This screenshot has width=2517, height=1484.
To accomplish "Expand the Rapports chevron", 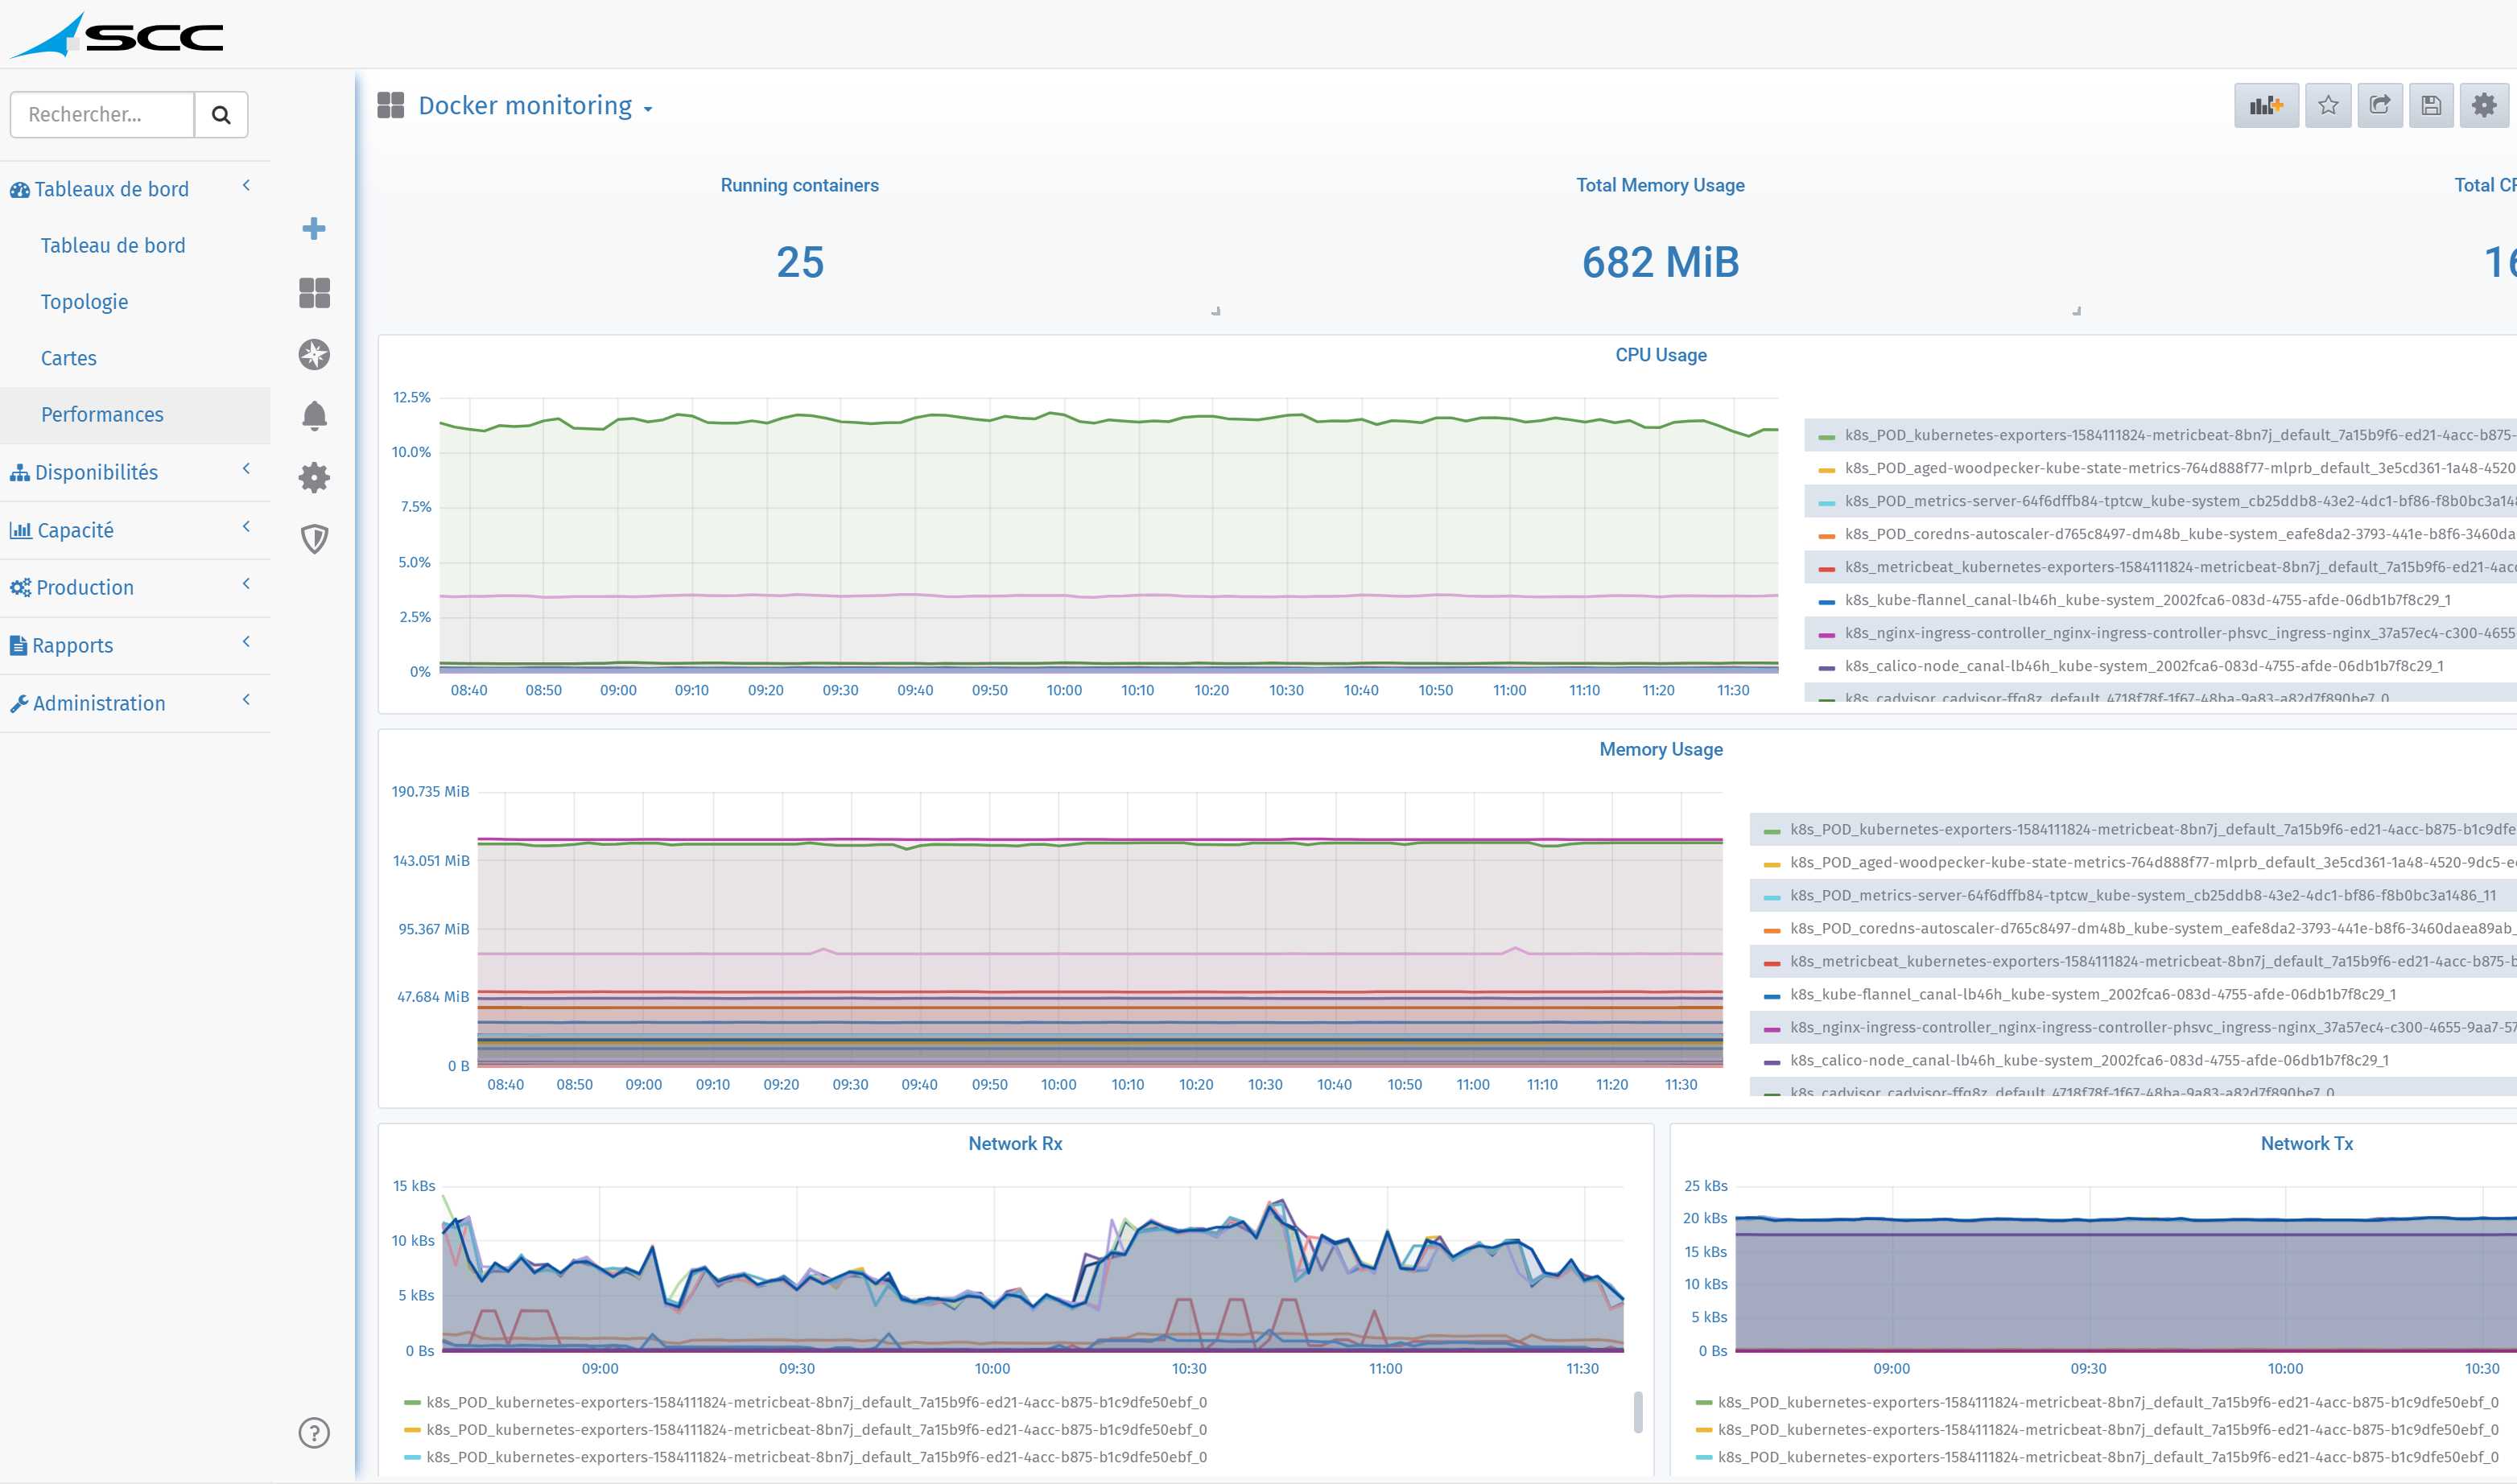I will click(x=246, y=642).
